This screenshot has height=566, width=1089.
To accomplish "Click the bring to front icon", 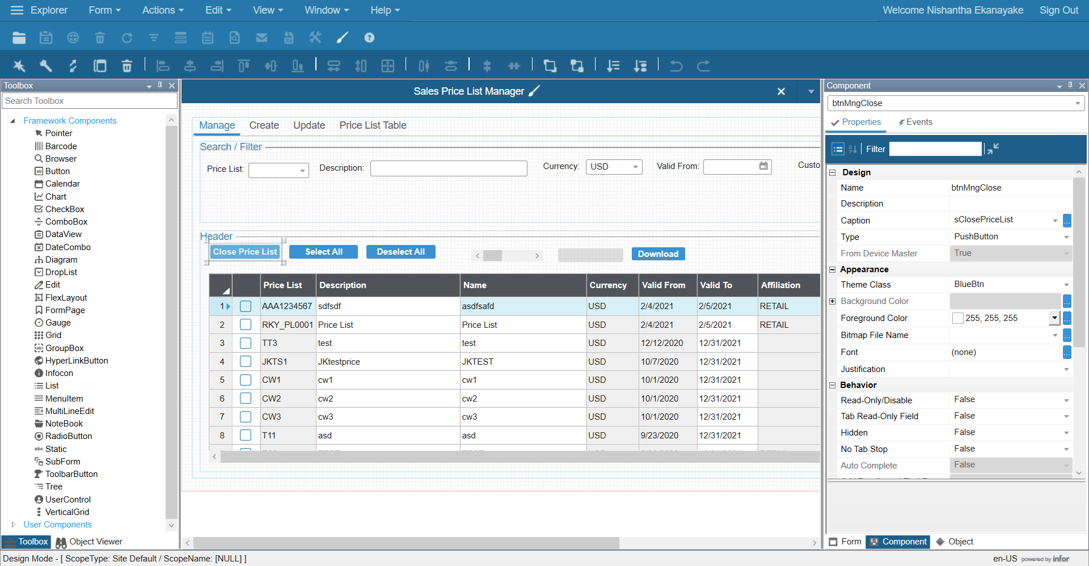I will click(550, 66).
